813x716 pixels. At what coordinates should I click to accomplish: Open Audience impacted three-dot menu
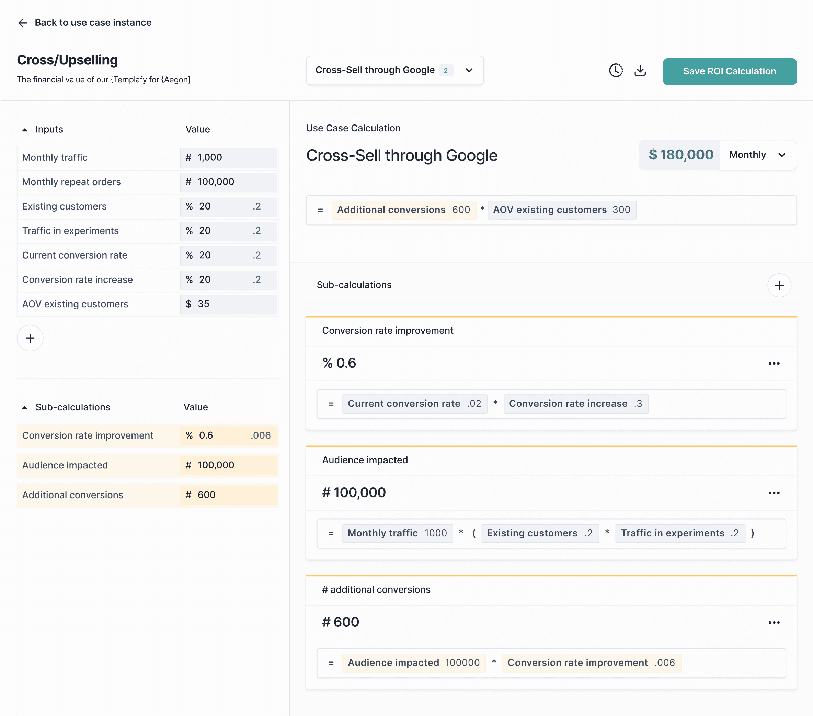[x=774, y=493]
